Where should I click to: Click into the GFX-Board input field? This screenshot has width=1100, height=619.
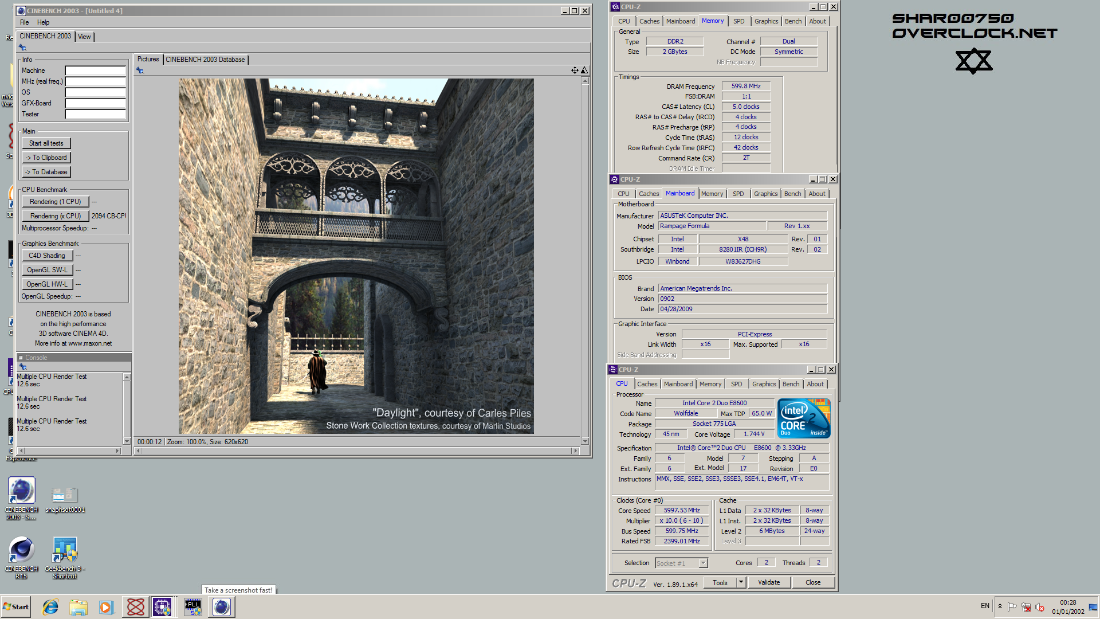pos(95,103)
